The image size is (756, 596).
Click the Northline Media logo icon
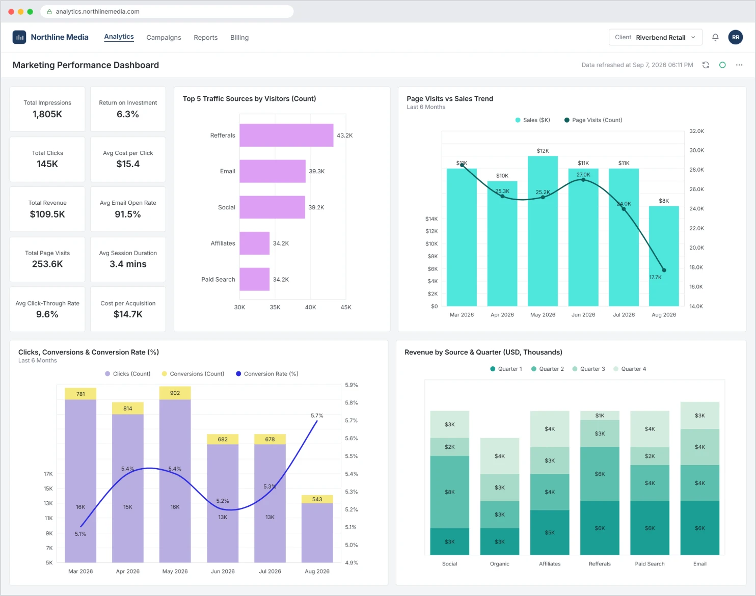tap(19, 37)
